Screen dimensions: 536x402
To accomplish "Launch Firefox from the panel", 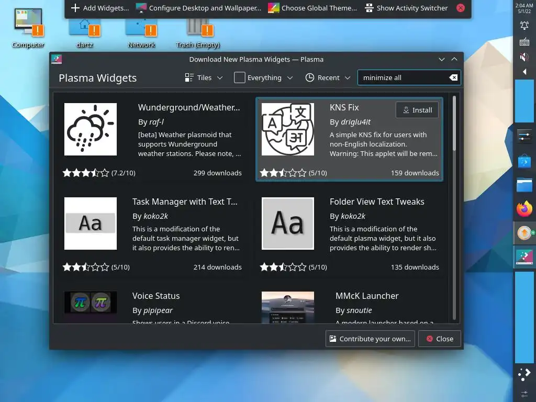I will point(524,209).
